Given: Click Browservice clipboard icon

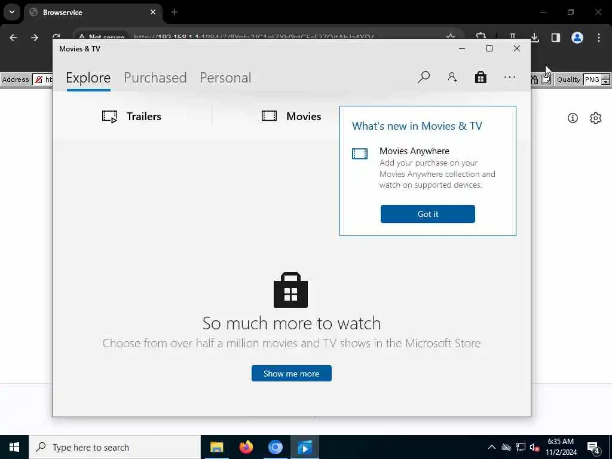Looking at the screenshot, I should 546,79.
